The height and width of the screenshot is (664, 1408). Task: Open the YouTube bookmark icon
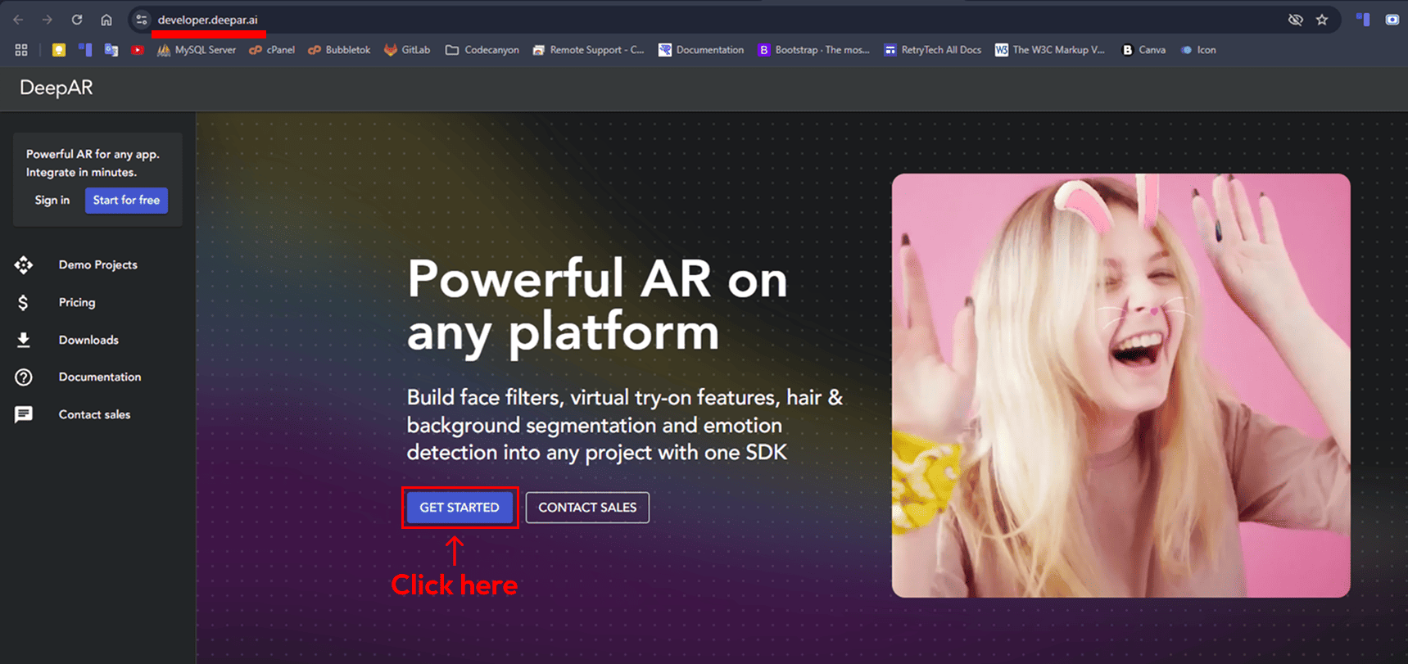137,50
